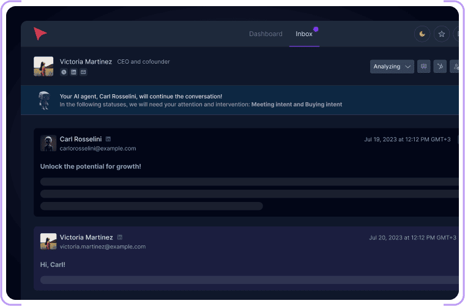Open the Dashboard tab
Screen dimensions: 465x306
pyautogui.click(x=266, y=34)
